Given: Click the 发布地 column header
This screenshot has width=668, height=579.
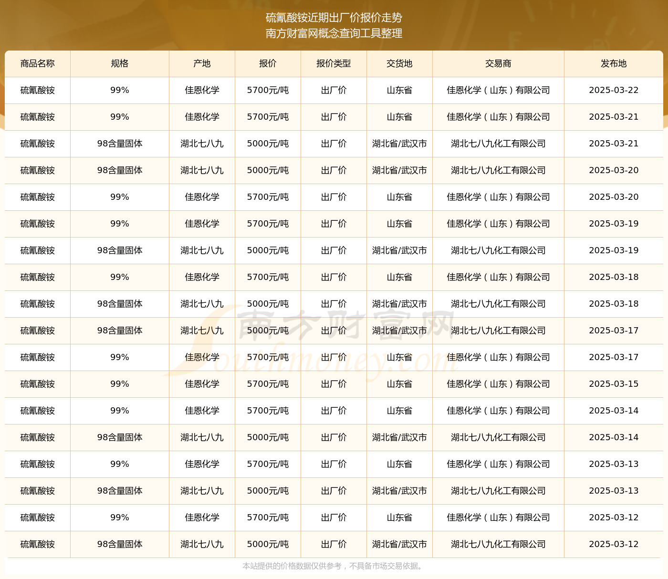Looking at the screenshot, I should coord(614,63).
